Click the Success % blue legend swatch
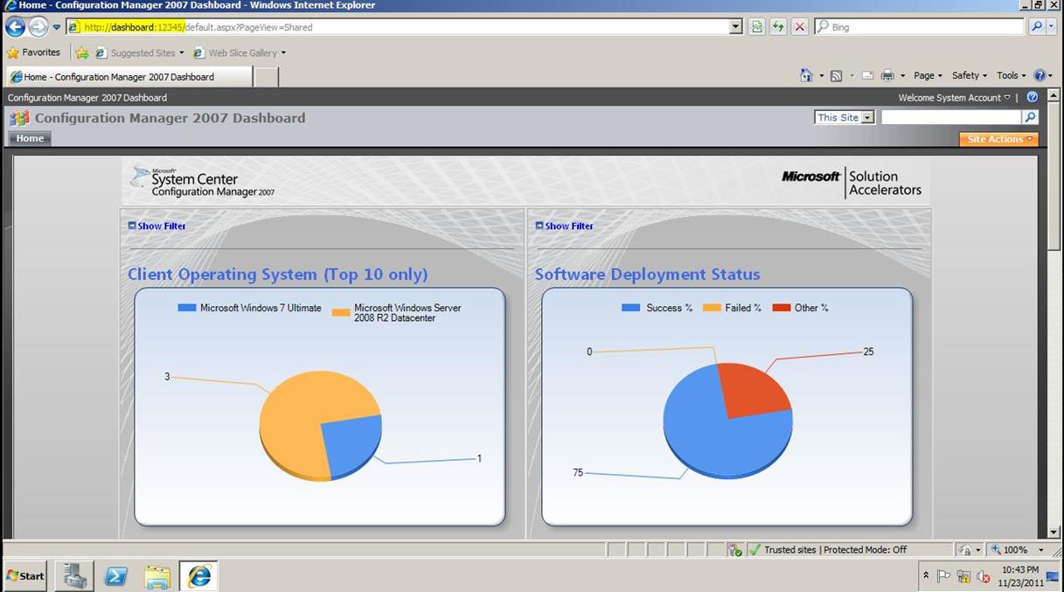 (630, 308)
